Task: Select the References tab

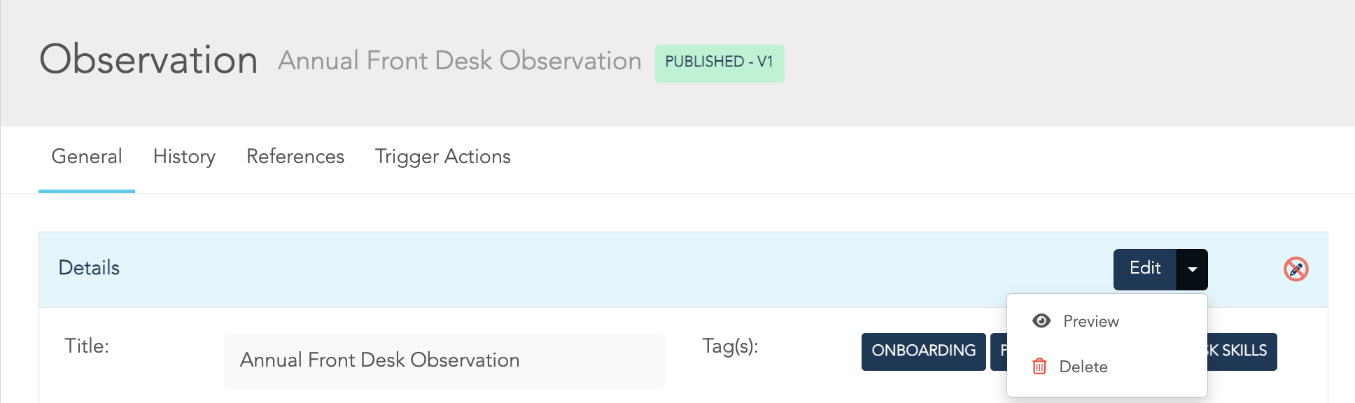Action: (x=295, y=157)
